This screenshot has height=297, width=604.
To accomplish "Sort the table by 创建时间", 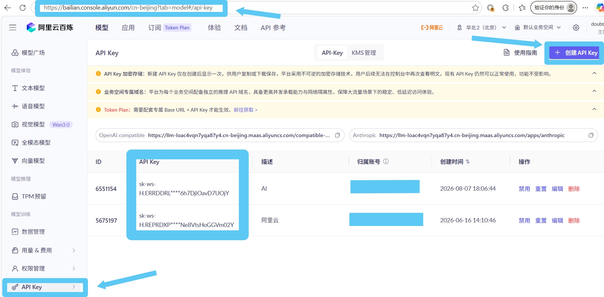I will (468, 162).
